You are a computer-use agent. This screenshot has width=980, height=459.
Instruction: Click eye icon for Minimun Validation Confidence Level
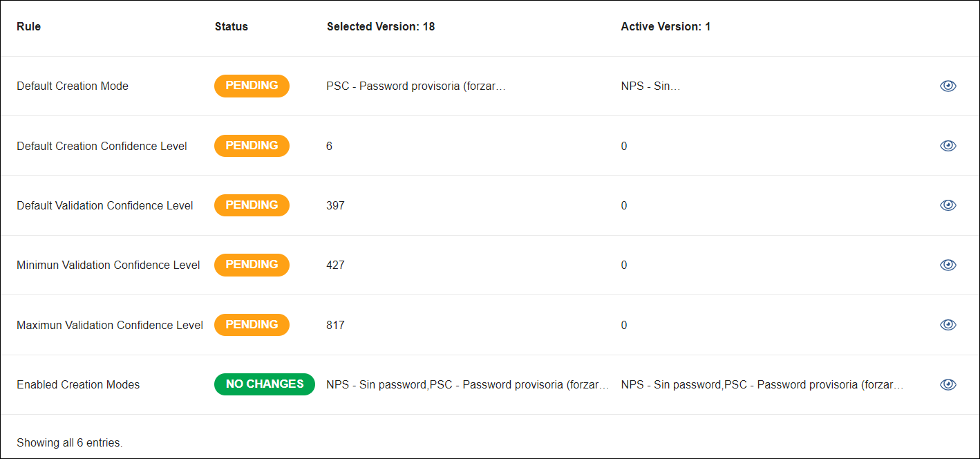pos(948,265)
